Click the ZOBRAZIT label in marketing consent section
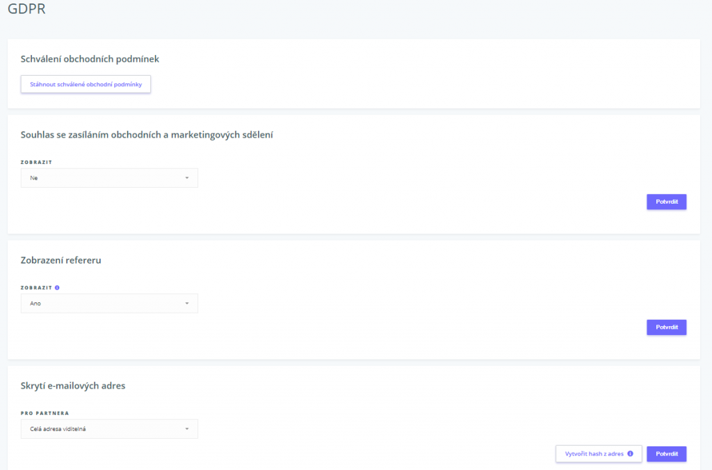The image size is (712, 470). [36, 162]
